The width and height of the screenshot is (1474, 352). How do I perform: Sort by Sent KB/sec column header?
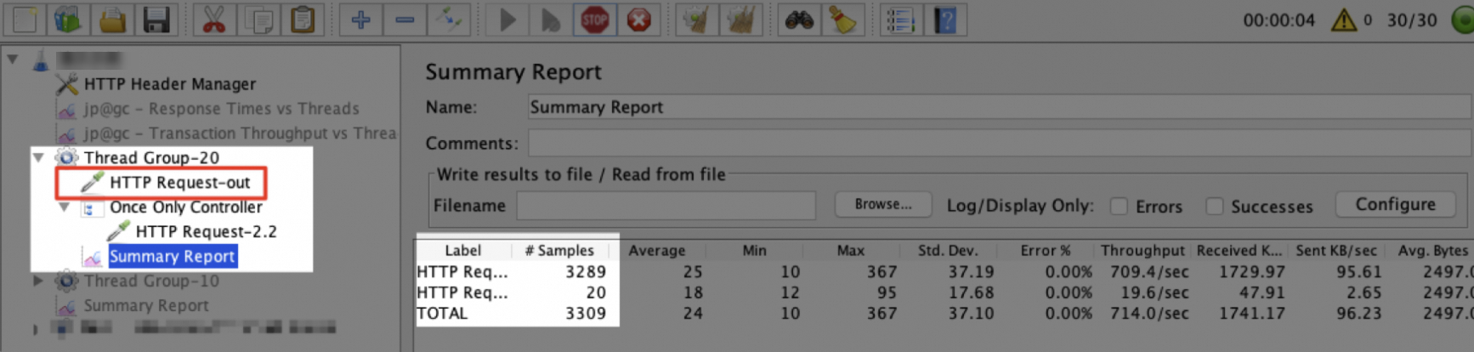tap(1336, 250)
